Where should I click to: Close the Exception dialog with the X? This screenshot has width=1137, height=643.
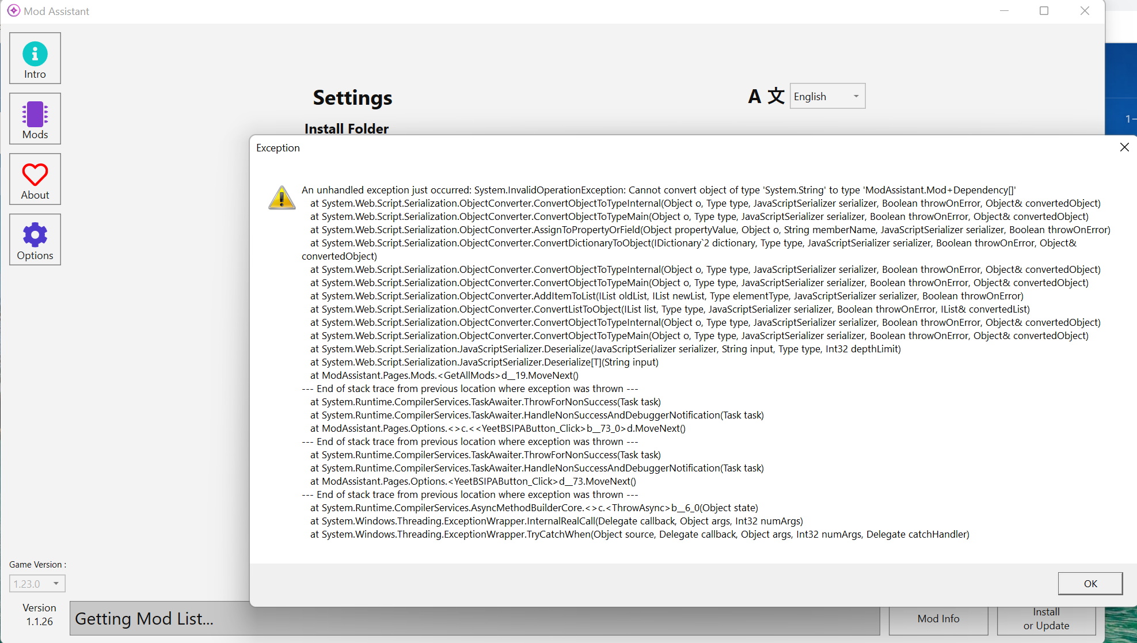(1124, 147)
